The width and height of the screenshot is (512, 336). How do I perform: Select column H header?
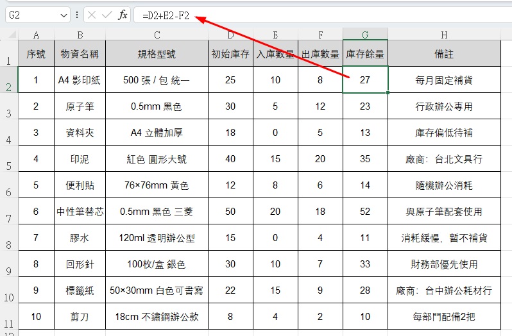(444, 35)
